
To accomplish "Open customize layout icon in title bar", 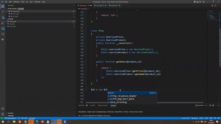I will [x=203, y=2].
